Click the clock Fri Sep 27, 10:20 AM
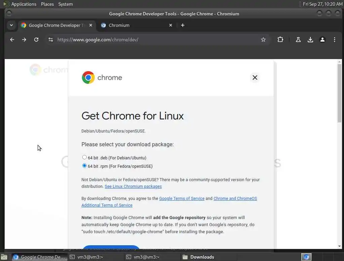This screenshot has height=261, width=344. 322,4
